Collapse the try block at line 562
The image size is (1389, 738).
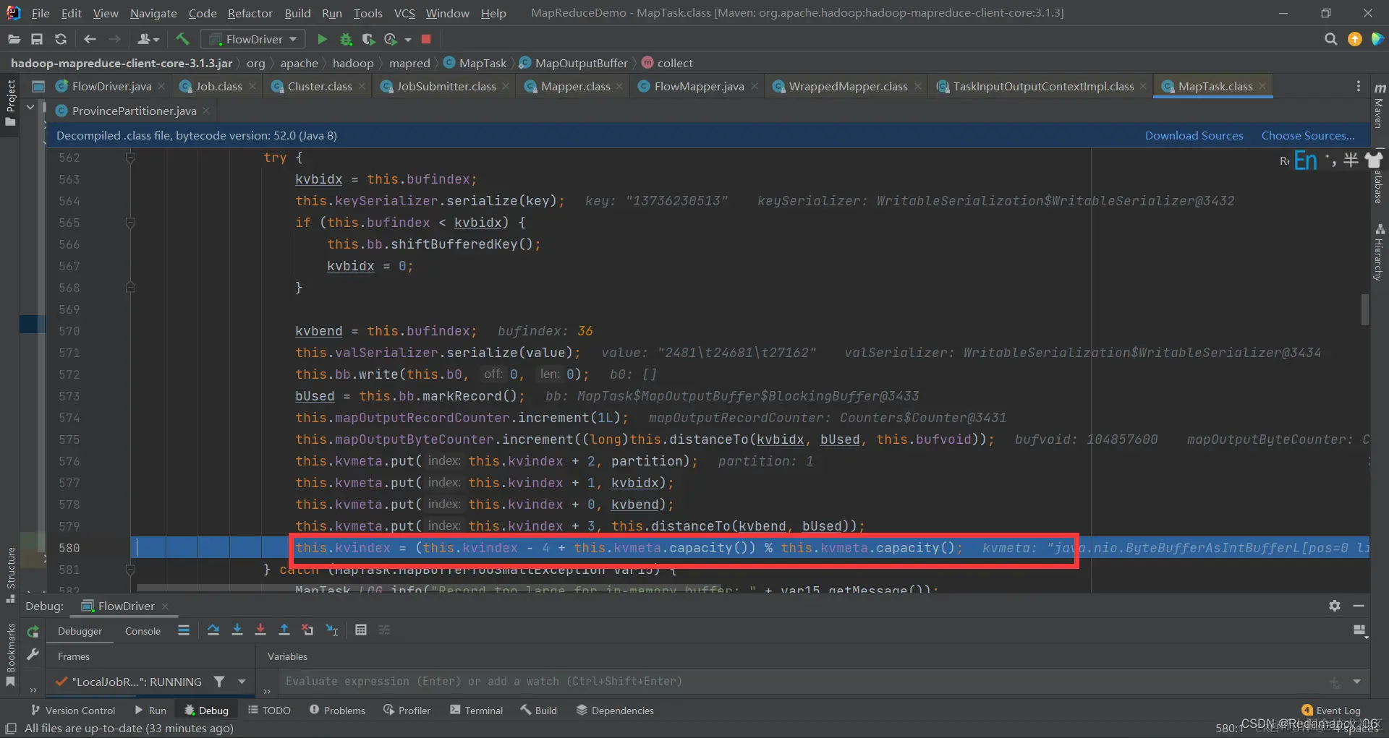[130, 158]
